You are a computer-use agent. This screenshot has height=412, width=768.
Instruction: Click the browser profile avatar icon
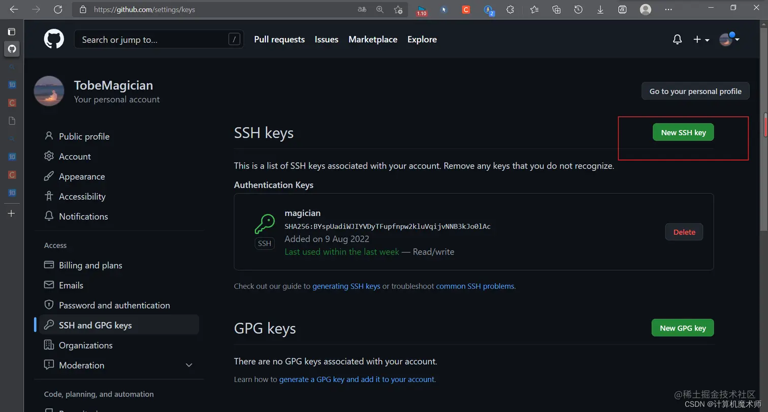pos(646,9)
